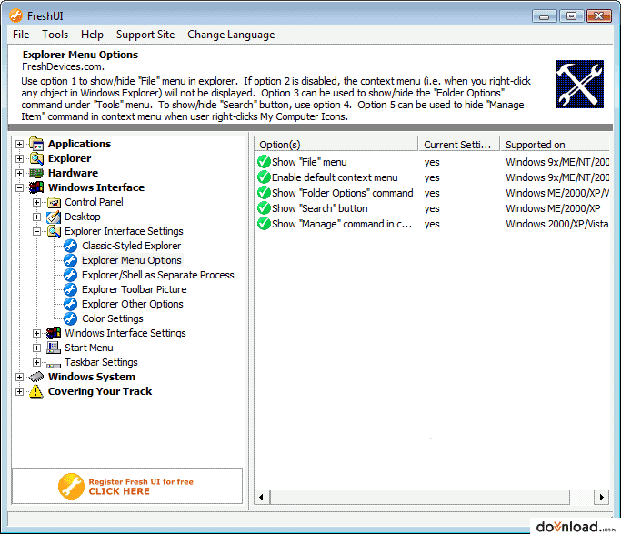The width and height of the screenshot is (621, 535).
Task: Select Explorer/Shell as Separate Process item
Action: (x=158, y=275)
